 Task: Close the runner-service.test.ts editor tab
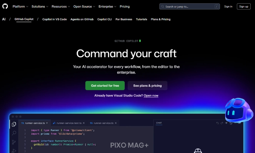(84, 123)
